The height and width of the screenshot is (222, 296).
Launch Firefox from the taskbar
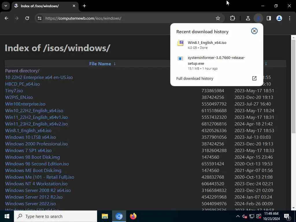[x=133, y=216]
